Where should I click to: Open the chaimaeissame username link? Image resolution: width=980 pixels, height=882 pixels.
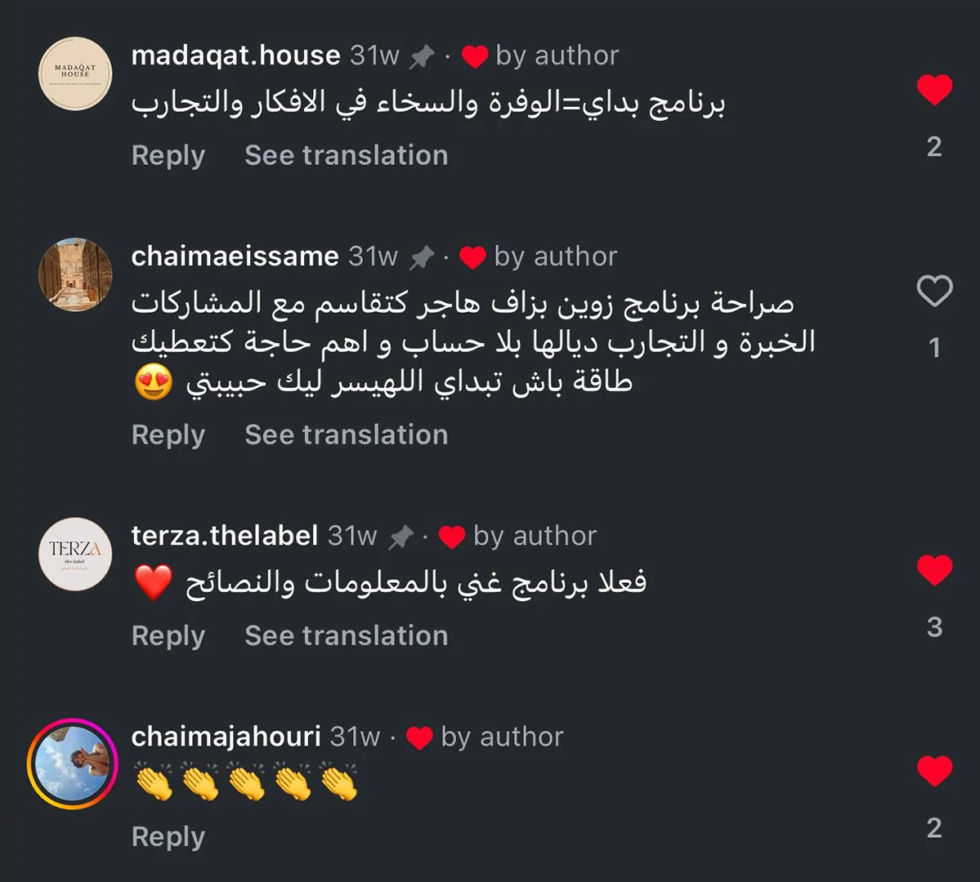235,256
